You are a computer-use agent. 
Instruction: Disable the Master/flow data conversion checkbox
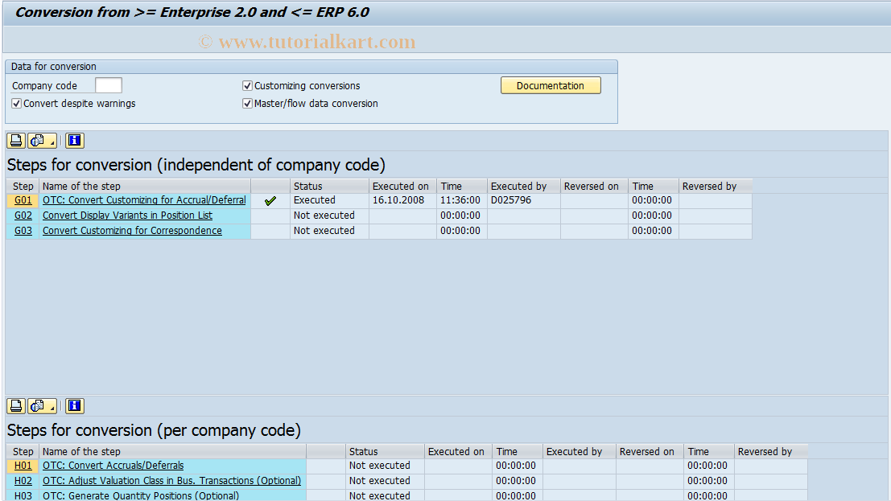click(x=247, y=103)
